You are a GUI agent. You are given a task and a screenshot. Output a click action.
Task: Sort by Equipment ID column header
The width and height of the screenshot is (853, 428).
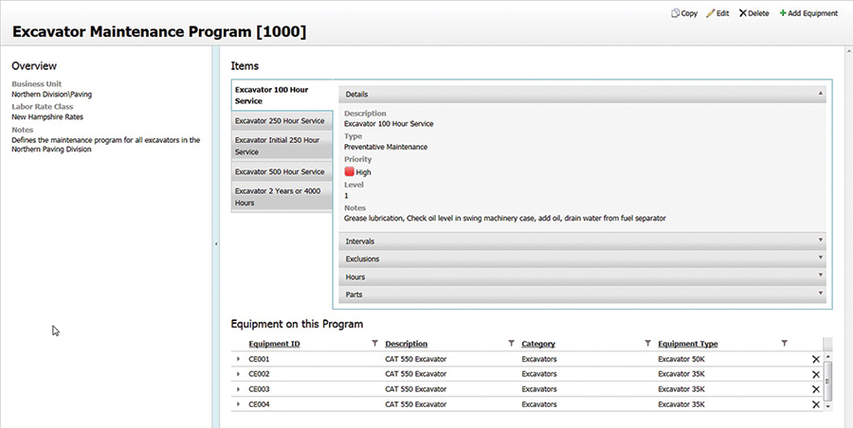tap(274, 344)
